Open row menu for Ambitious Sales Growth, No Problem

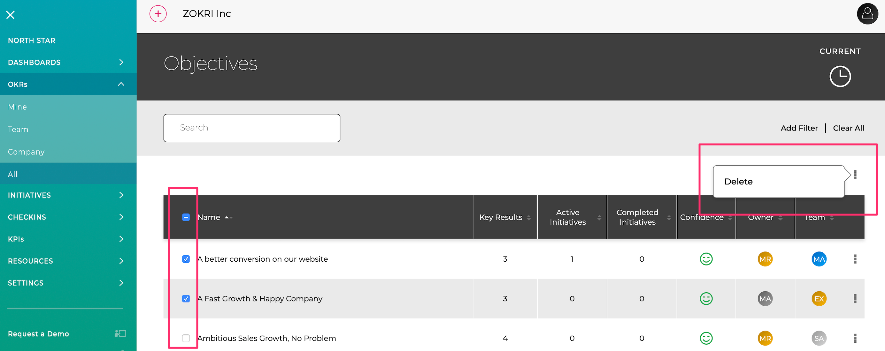coord(855,338)
